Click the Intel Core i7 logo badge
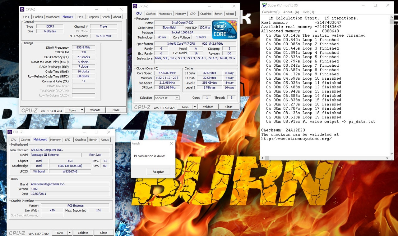This screenshot has width=398, height=236. (224, 30)
